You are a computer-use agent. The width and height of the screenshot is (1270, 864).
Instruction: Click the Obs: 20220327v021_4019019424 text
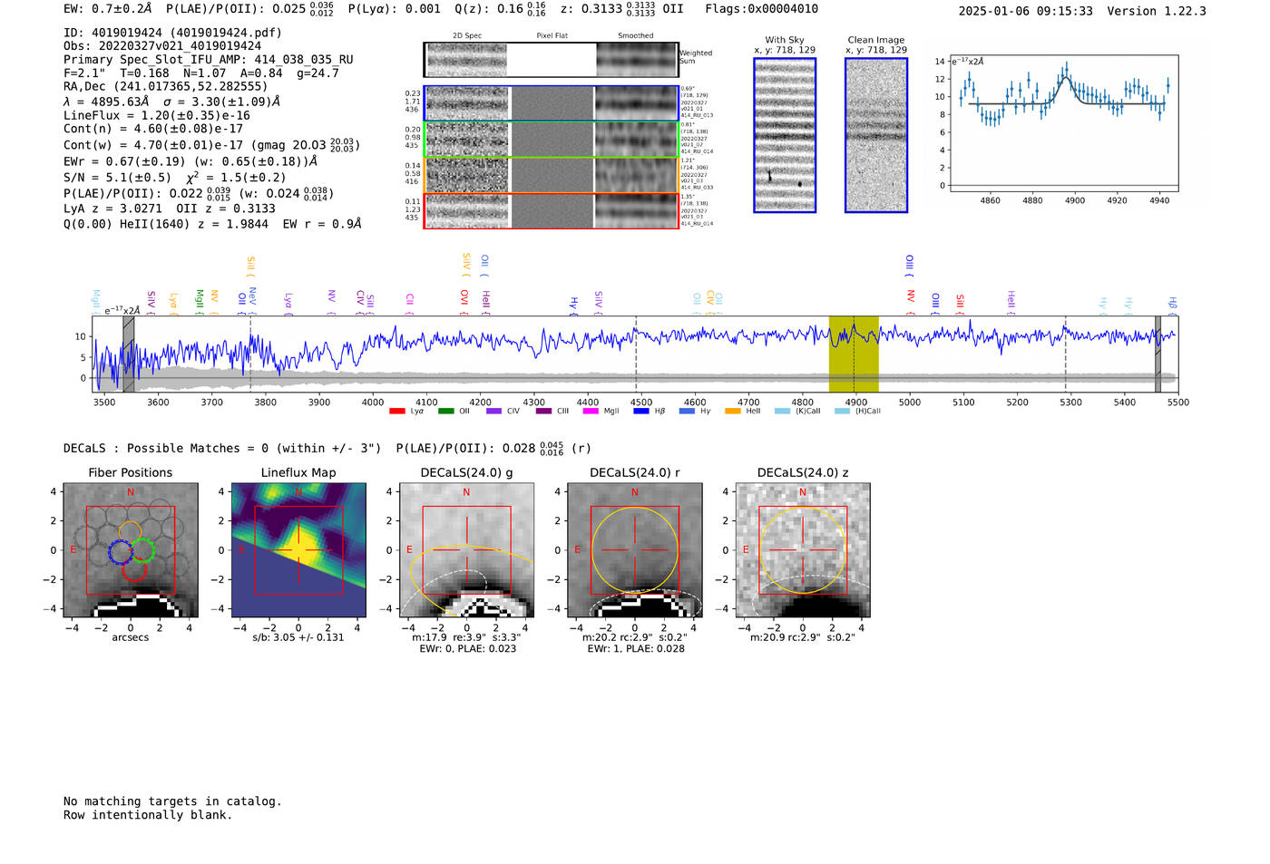coord(162,46)
